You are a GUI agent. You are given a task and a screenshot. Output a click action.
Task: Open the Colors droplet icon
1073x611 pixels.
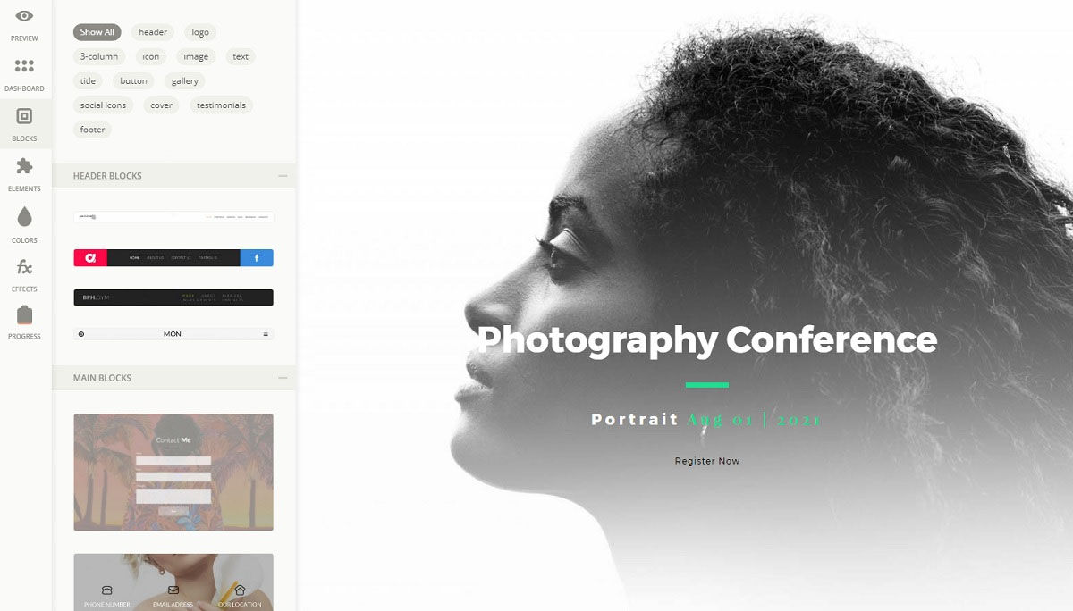(x=24, y=217)
